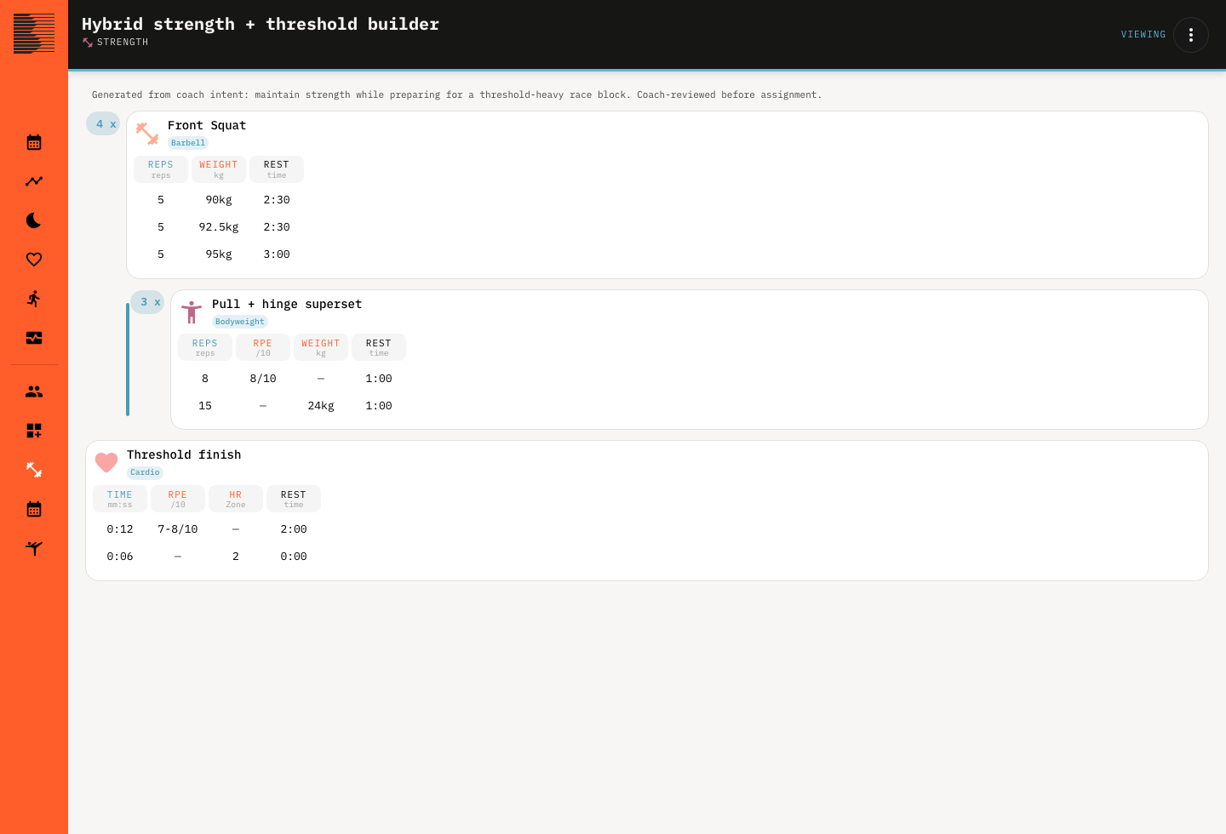Click the Front Squat exercise title
This screenshot has width=1226, height=834.
pyautogui.click(x=207, y=125)
